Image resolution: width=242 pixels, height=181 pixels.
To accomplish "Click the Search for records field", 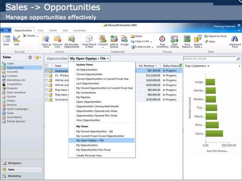I will point(210,59).
